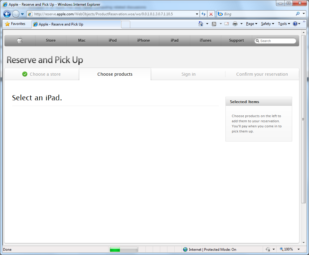
Task: Open iTunes in Apple navigation bar
Action: click(x=205, y=41)
